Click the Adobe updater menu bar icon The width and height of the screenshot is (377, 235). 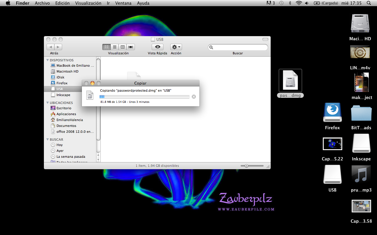[271, 3]
